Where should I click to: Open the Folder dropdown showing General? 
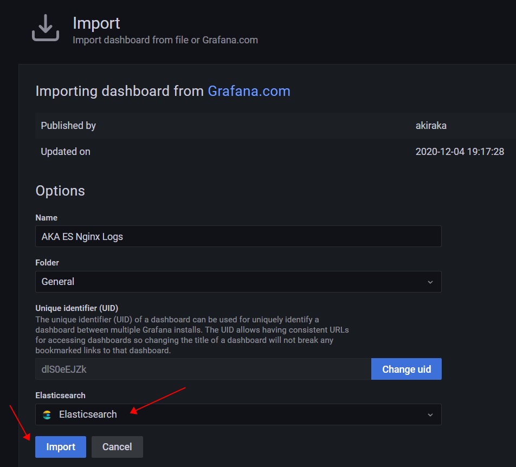(238, 282)
